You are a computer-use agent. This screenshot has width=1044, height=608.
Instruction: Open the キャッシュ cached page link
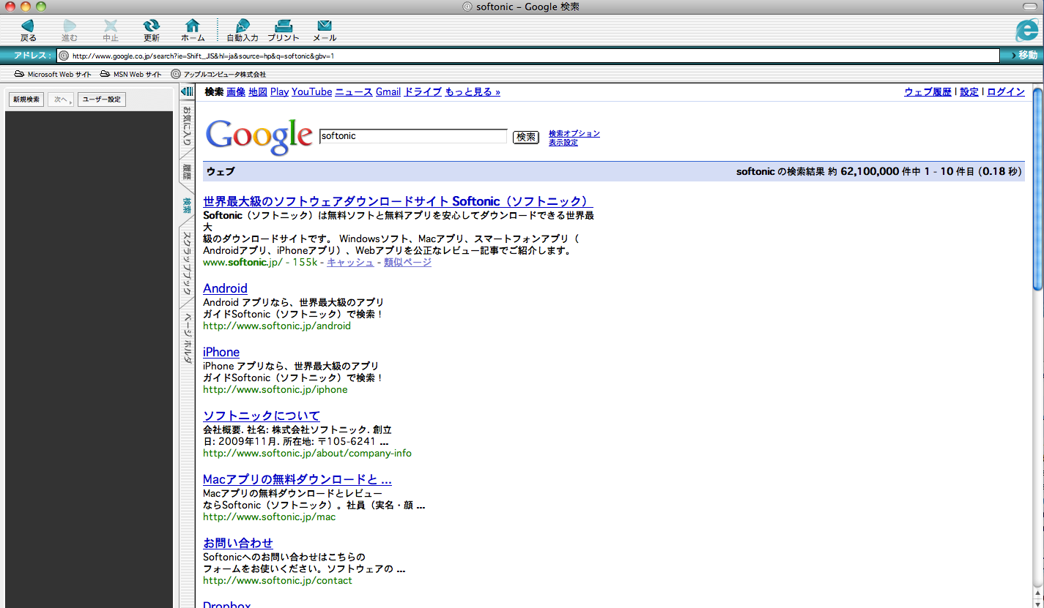point(350,262)
